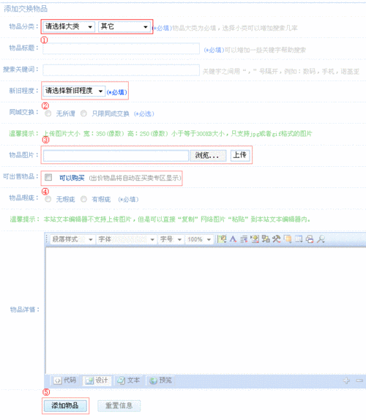Open the 请选择新旧程度 dropdown
366x420 pixels.
(x=74, y=91)
